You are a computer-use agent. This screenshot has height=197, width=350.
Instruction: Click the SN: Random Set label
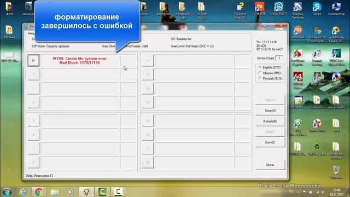click(181, 39)
